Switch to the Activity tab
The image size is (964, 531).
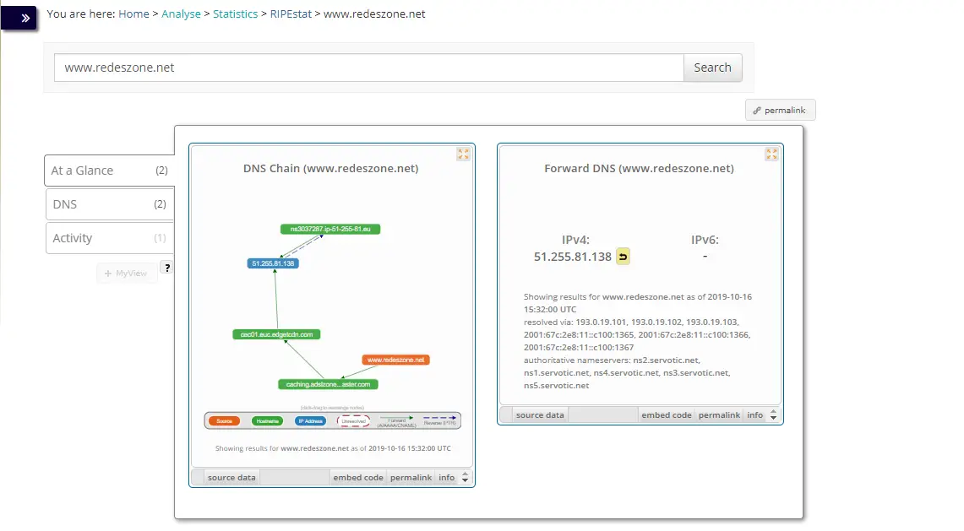coord(110,238)
